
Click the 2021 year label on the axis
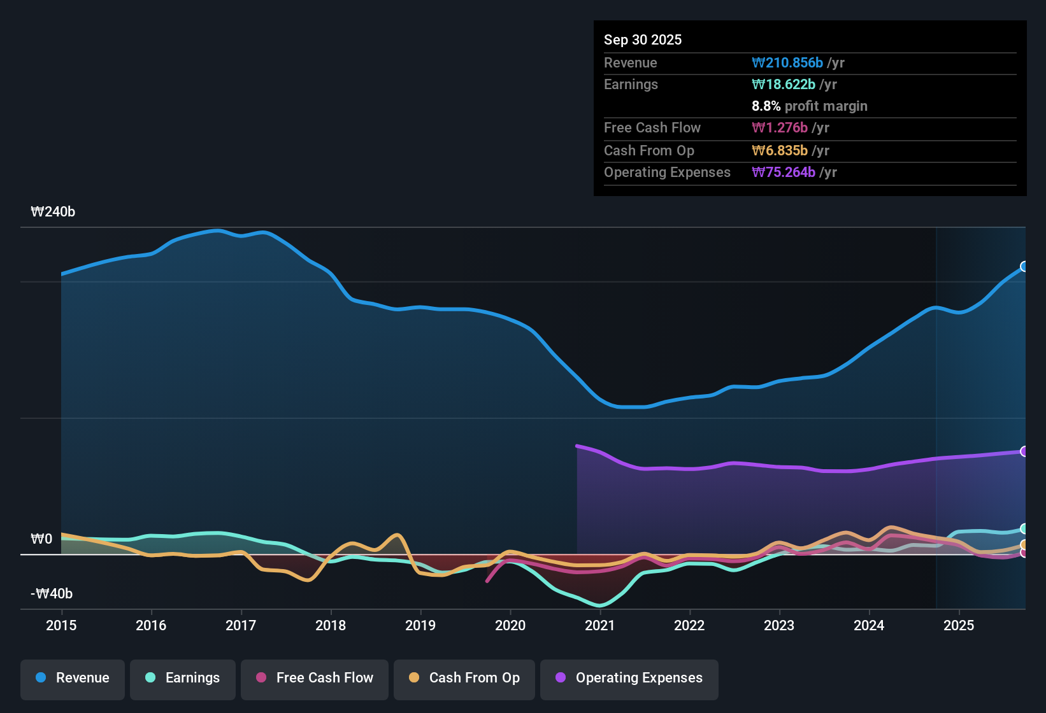(x=599, y=626)
